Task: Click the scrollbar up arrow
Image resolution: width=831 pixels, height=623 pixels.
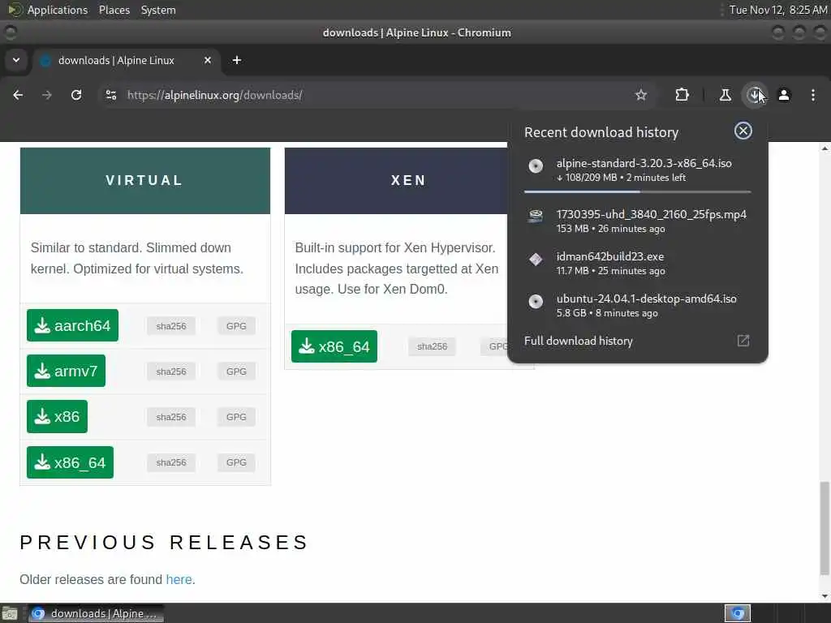Action: click(825, 149)
